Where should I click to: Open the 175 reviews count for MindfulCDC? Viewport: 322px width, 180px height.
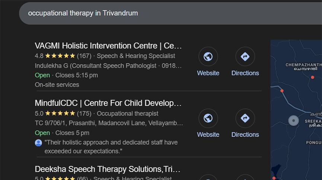(84, 114)
